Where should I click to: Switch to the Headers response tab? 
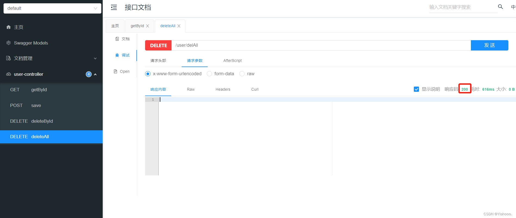[x=223, y=89]
